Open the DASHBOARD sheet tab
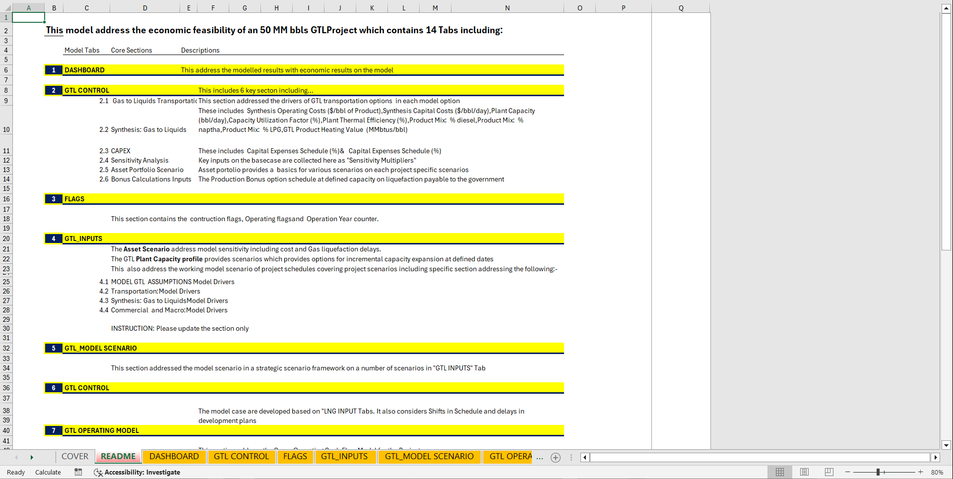The height and width of the screenshot is (479, 953). 175,456
